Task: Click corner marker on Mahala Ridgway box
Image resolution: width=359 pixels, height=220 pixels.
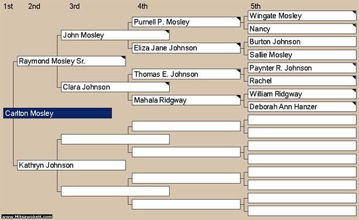Action: [238, 97]
